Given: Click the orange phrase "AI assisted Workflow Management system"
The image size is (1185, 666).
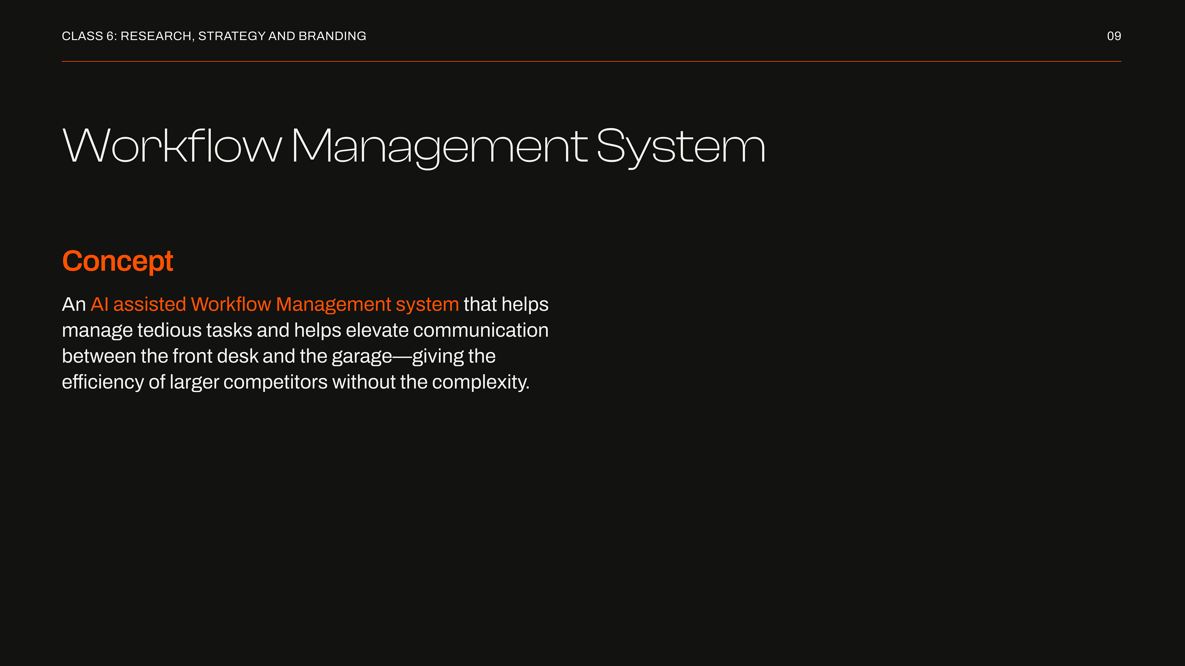Looking at the screenshot, I should [275, 305].
